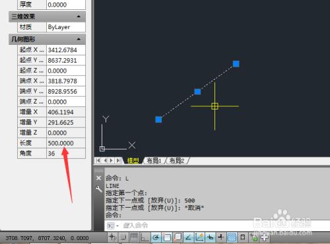
Task: Click the UCS origin icon in viewport
Action: 102,149
